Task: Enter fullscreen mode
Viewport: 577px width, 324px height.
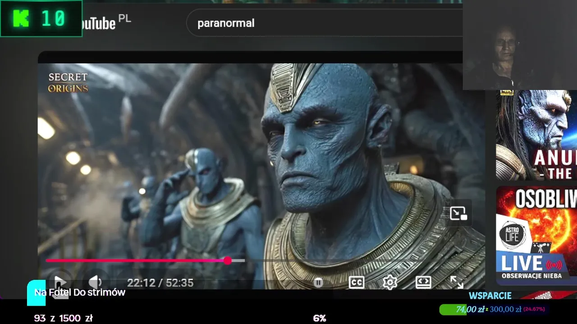Action: click(457, 282)
